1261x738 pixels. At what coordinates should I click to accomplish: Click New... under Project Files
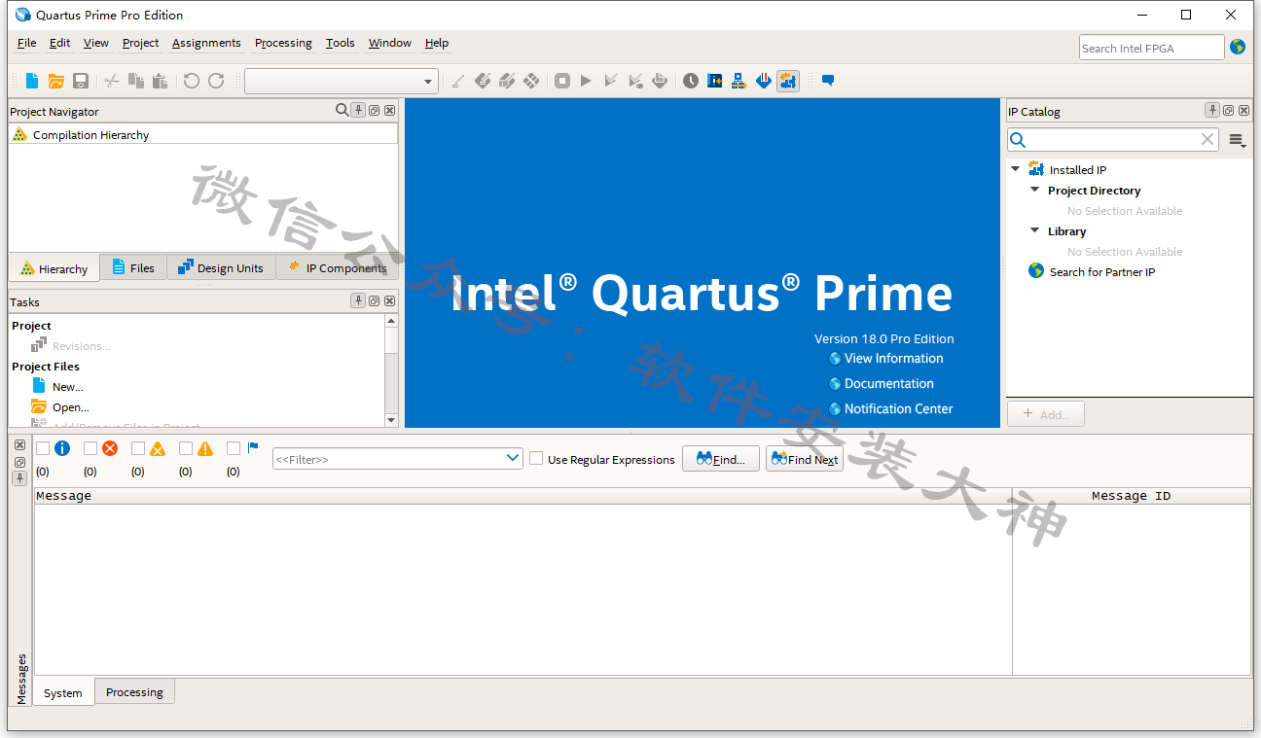click(x=67, y=387)
